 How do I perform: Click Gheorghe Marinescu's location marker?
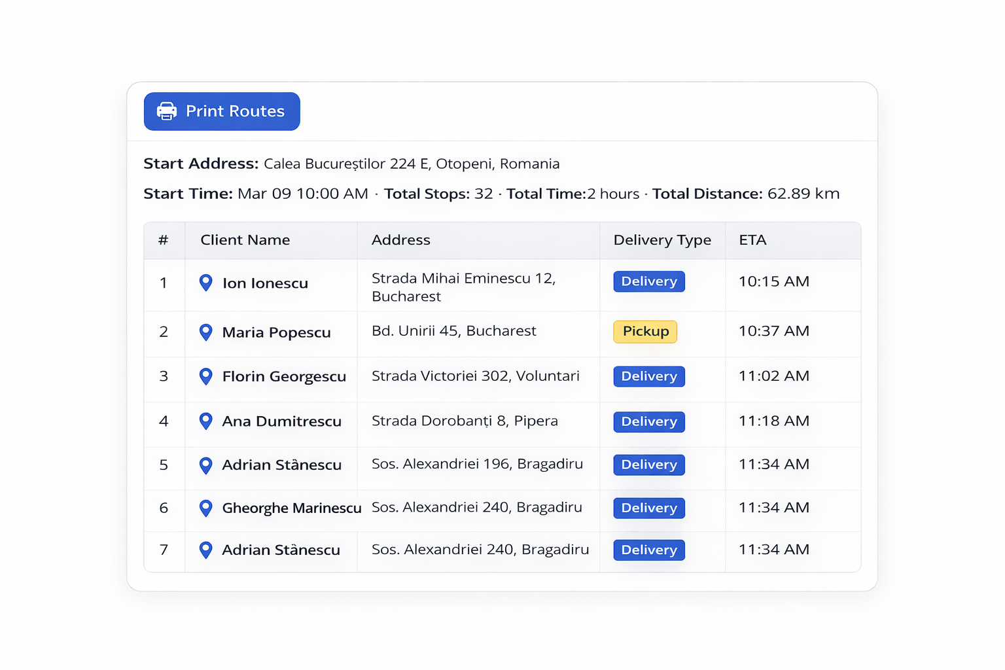coord(206,508)
